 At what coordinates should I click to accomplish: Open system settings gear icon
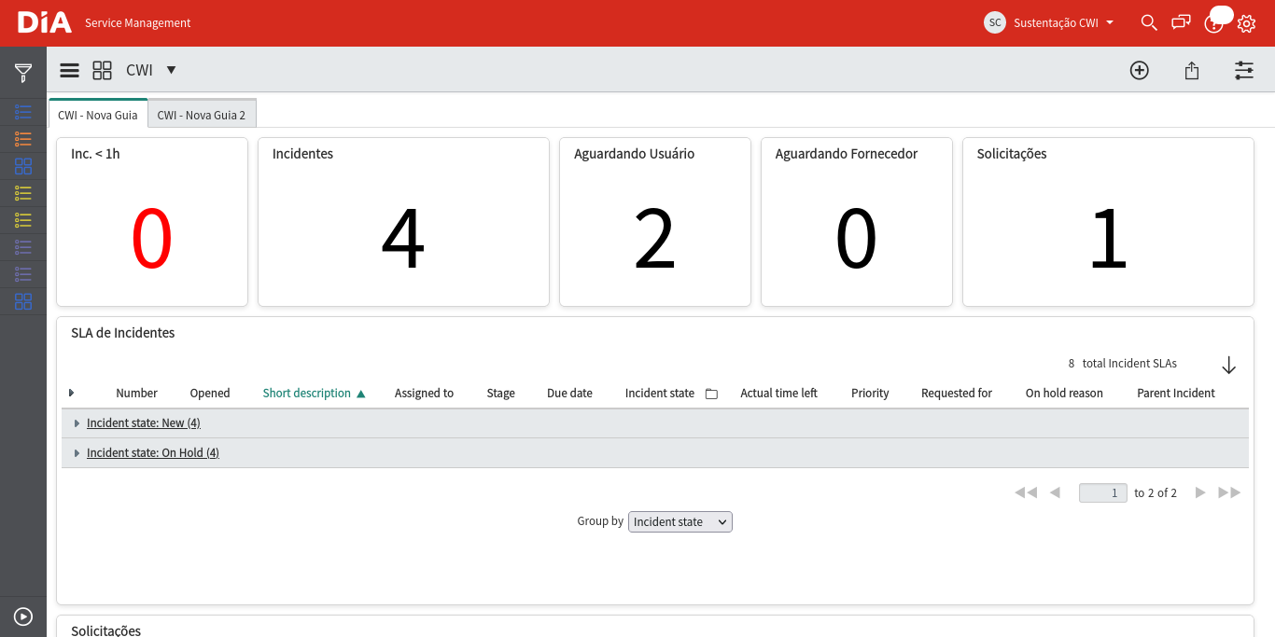point(1246,23)
